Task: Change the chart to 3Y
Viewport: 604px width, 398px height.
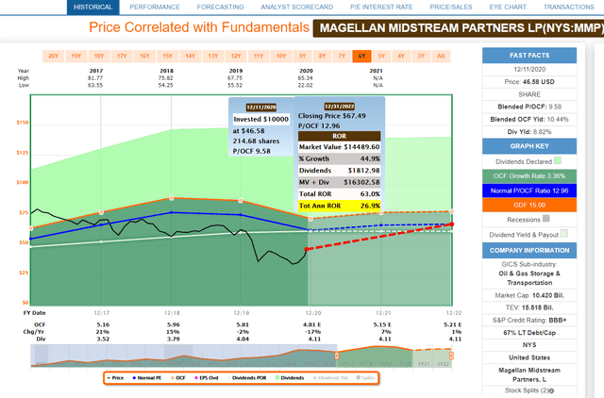Action: pyautogui.click(x=421, y=57)
